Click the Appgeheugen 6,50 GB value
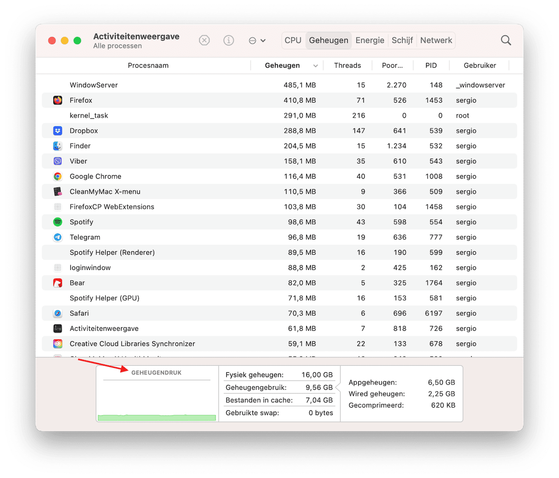559x478 pixels. tap(441, 382)
